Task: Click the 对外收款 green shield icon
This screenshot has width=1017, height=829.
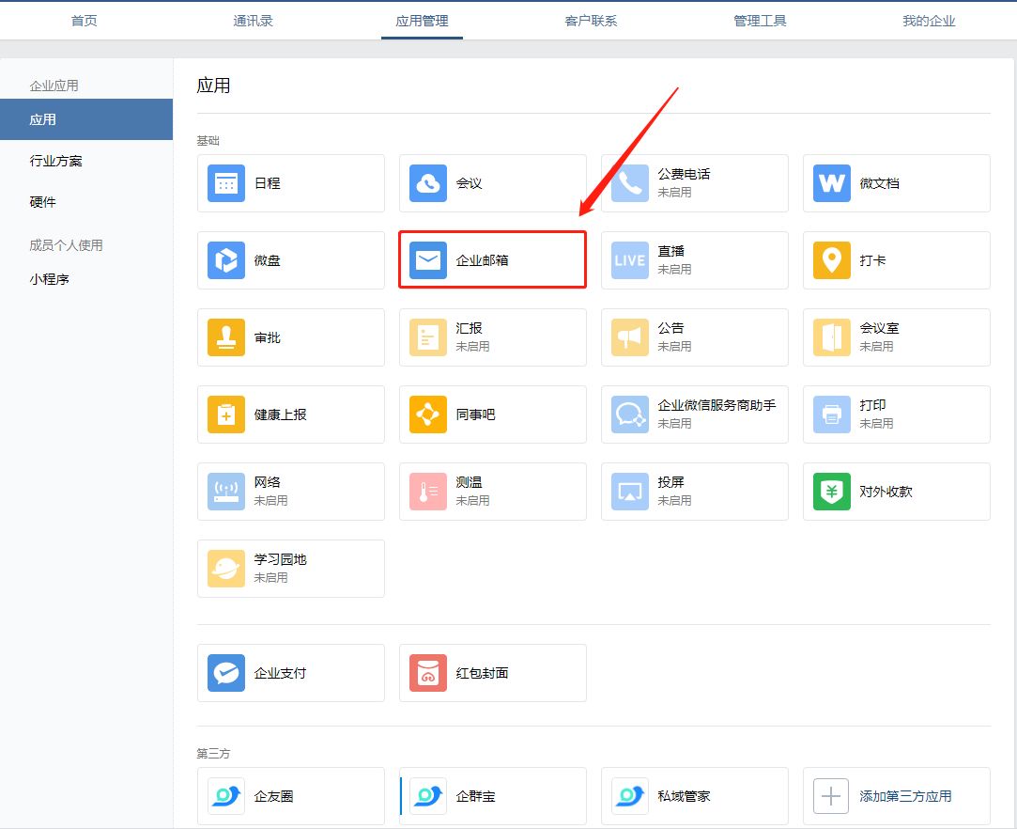Action: click(x=832, y=492)
